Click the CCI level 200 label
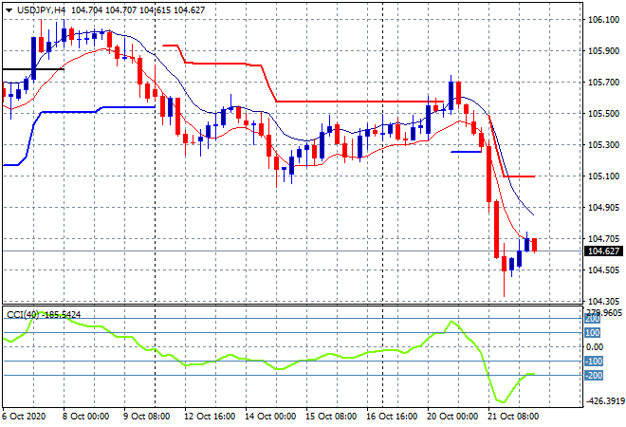 593,319
